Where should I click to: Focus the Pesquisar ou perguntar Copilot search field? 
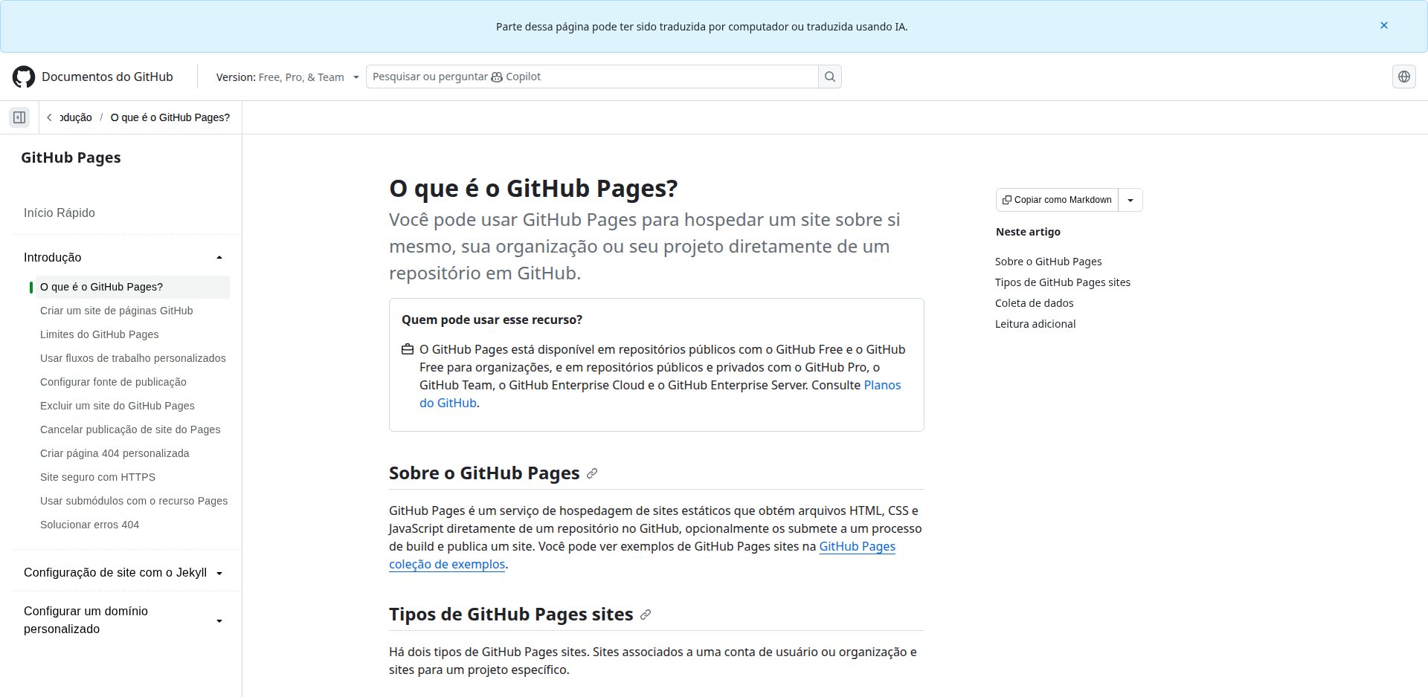[592, 77]
